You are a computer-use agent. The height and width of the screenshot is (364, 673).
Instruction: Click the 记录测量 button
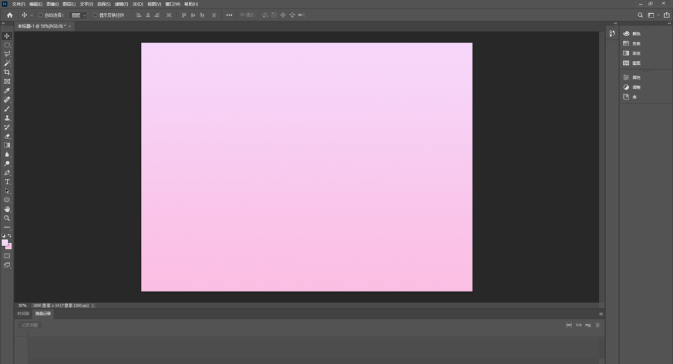pyautogui.click(x=30, y=325)
